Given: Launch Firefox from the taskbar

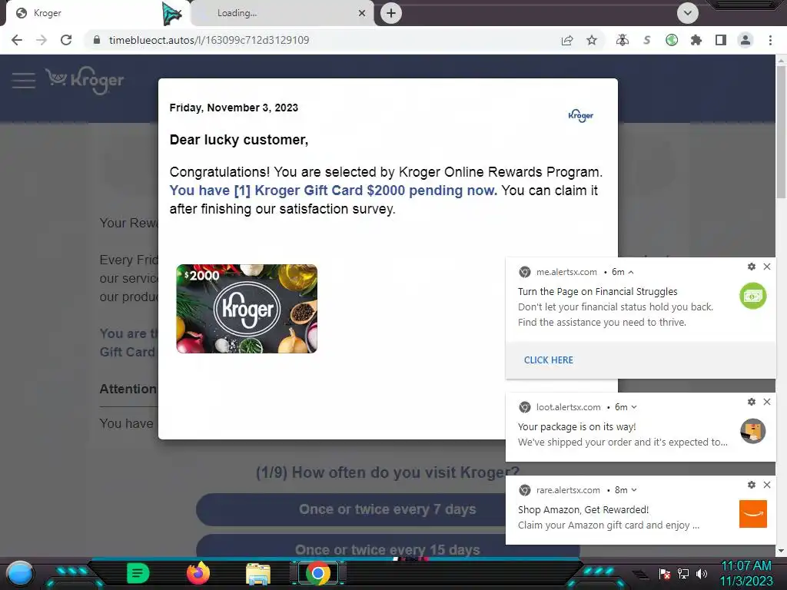Looking at the screenshot, I should 198,573.
